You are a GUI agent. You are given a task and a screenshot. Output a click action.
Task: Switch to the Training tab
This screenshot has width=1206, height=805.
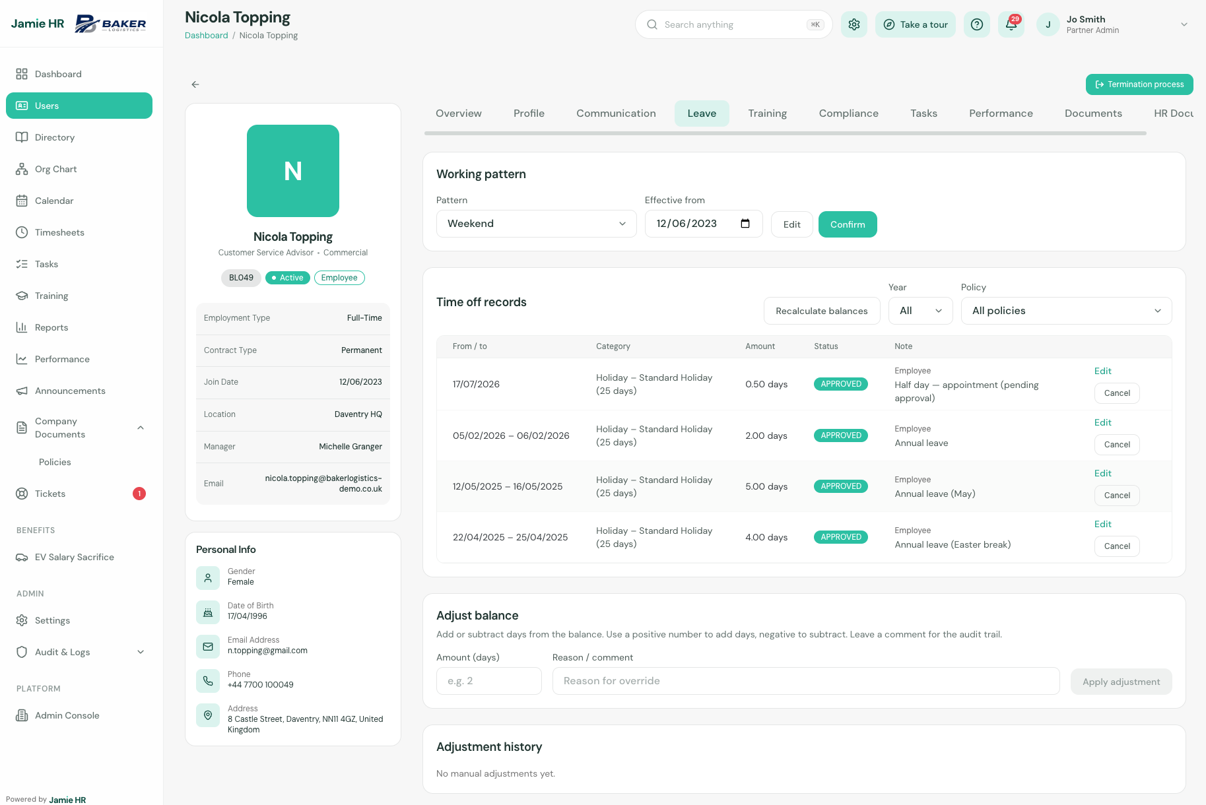[x=768, y=113]
